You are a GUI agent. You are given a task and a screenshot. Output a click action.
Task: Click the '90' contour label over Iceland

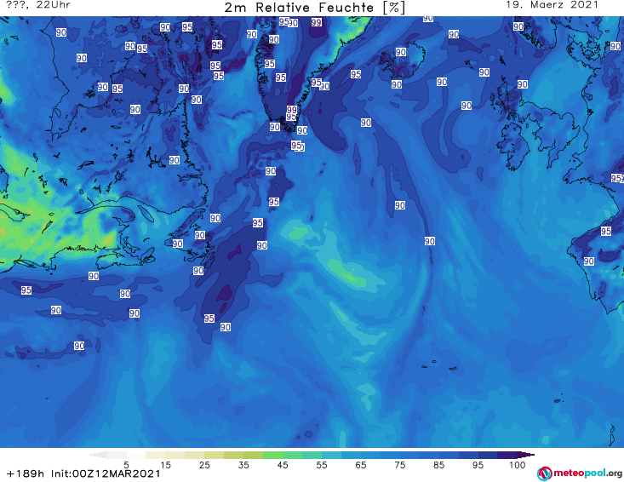pos(401,52)
